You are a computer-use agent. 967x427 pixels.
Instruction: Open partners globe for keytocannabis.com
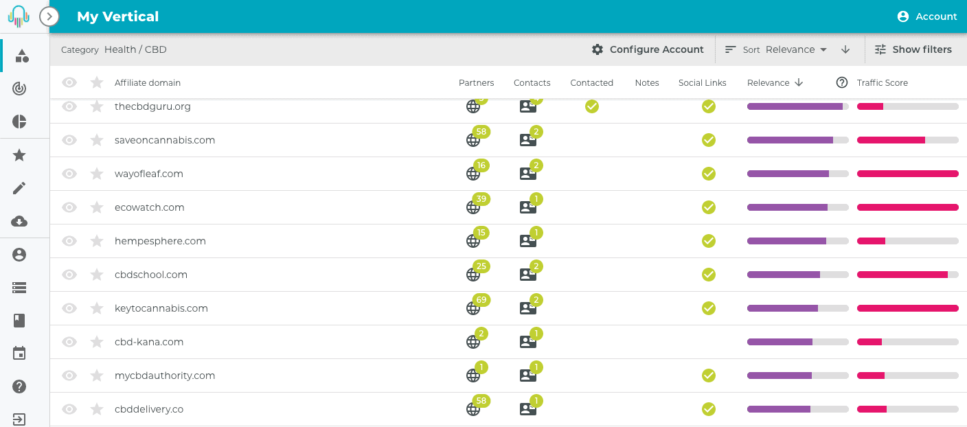pos(473,308)
